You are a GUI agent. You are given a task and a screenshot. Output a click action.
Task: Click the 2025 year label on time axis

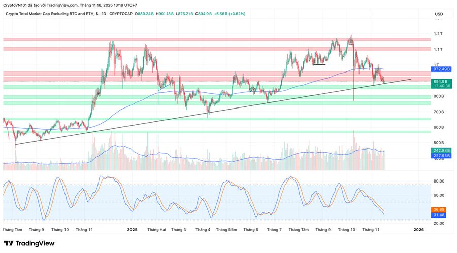point(132,230)
